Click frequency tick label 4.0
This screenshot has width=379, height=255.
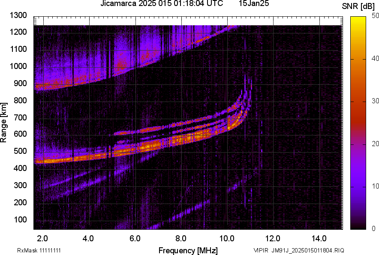[x=88, y=238]
